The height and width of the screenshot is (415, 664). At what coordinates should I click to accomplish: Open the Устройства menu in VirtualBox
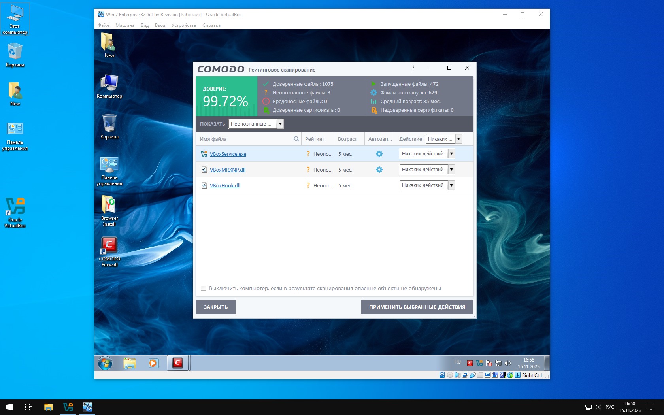point(183,25)
